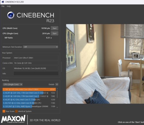Click the panel splitter dotted handle
The width and height of the screenshot is (144, 125).
click(61, 67)
